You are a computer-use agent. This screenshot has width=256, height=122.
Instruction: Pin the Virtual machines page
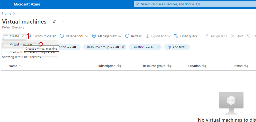(x=54, y=22)
